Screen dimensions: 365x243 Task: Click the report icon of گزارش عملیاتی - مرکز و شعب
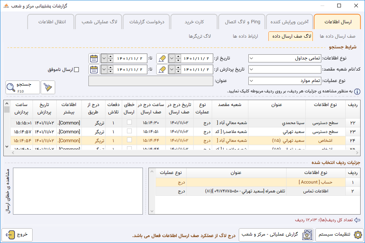pos(307,235)
